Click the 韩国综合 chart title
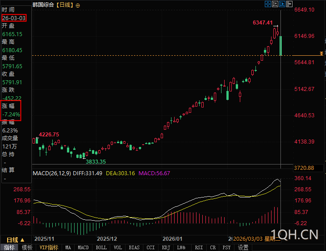Image resolution: width=326 pixels, height=251 pixels. click(x=43, y=5)
